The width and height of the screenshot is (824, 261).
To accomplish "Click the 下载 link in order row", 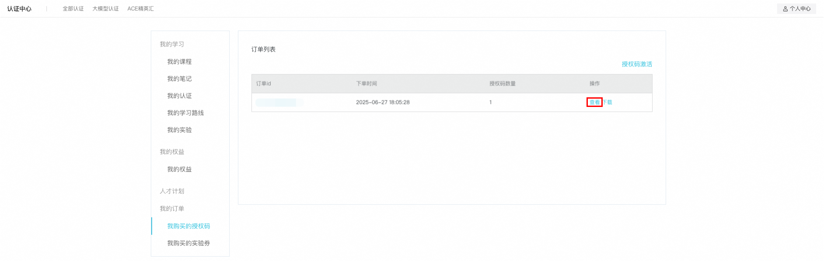I will (608, 102).
